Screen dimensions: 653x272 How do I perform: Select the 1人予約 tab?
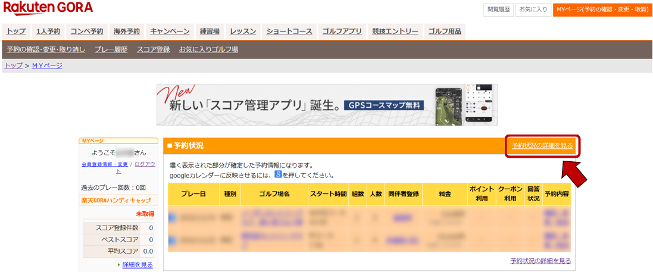tap(48, 32)
